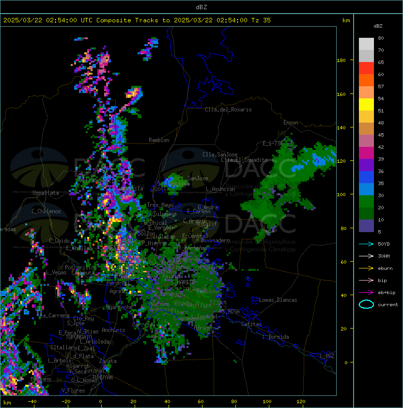Click the Zapata place label
Screen dimensions: 403x408
pos(108,361)
